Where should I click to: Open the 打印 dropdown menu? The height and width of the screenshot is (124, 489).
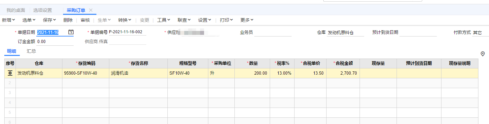click(x=227, y=20)
